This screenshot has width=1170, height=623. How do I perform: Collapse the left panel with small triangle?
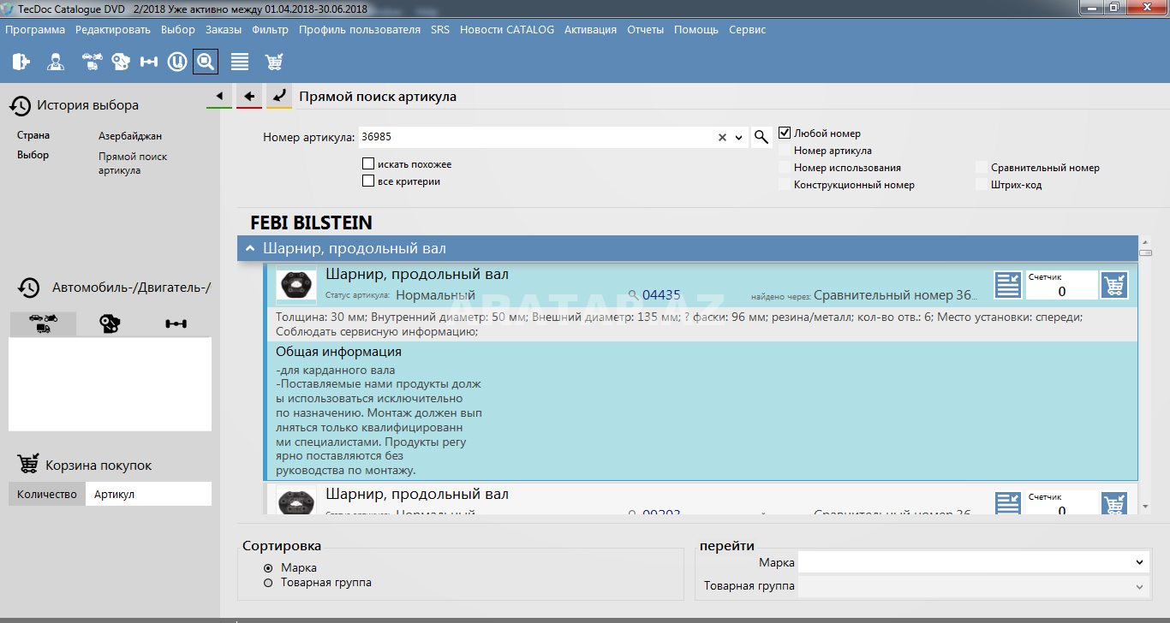[x=219, y=96]
